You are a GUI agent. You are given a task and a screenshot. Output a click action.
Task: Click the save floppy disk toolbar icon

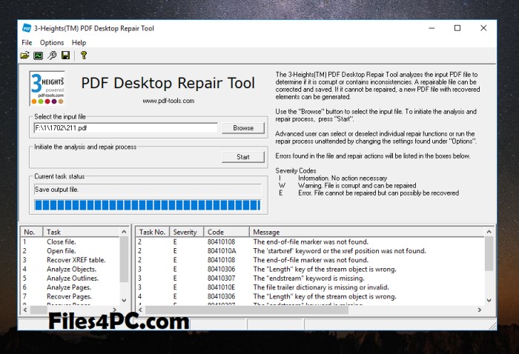[x=65, y=56]
